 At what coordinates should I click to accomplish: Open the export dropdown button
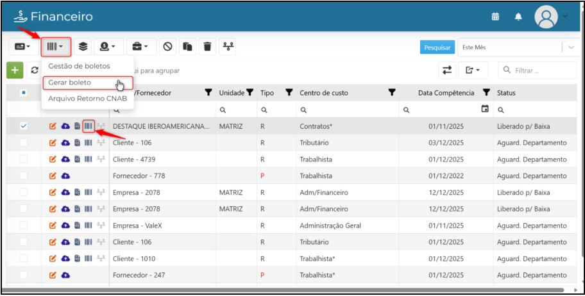point(473,70)
